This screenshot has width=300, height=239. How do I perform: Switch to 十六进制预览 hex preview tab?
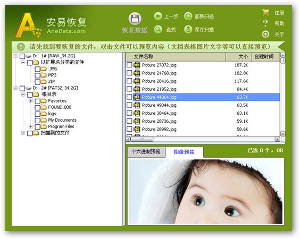(x=146, y=152)
